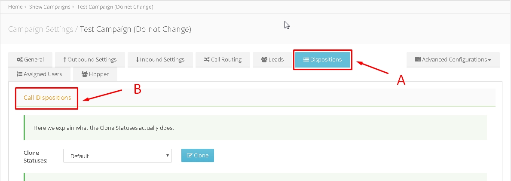Open the Call Routing tab

223,60
